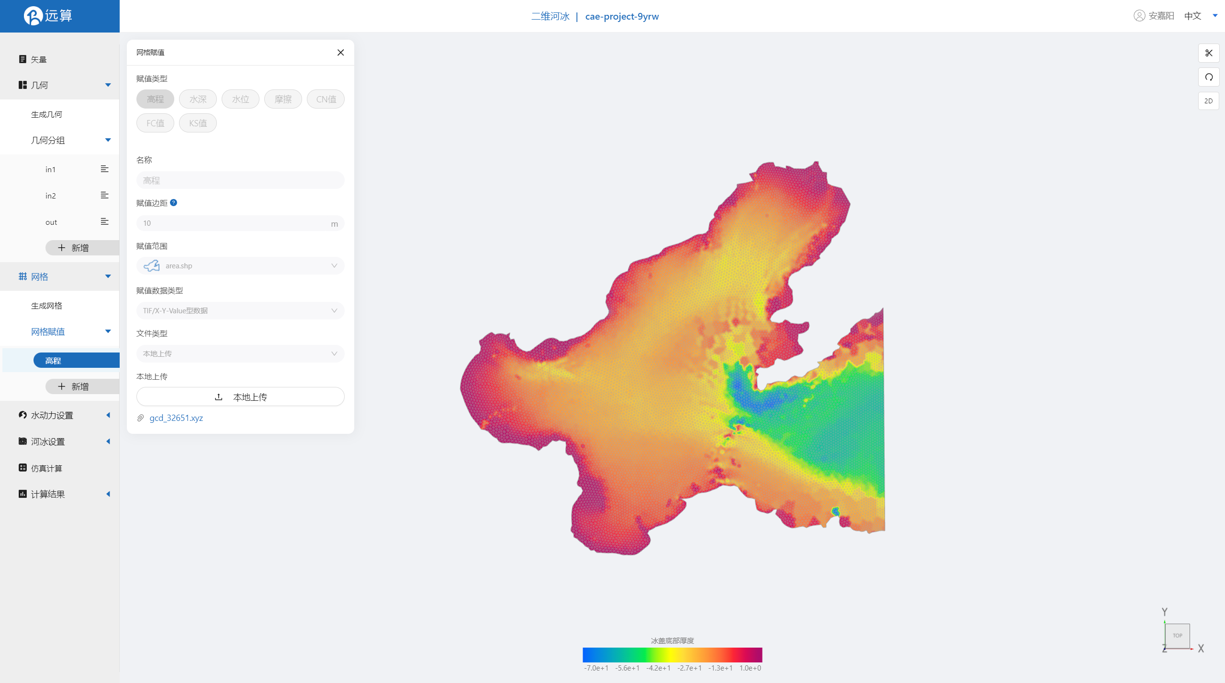Collapse the 几何 section arrow

click(108, 85)
